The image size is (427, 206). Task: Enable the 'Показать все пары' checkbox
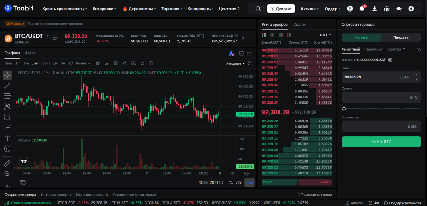coord(298,194)
